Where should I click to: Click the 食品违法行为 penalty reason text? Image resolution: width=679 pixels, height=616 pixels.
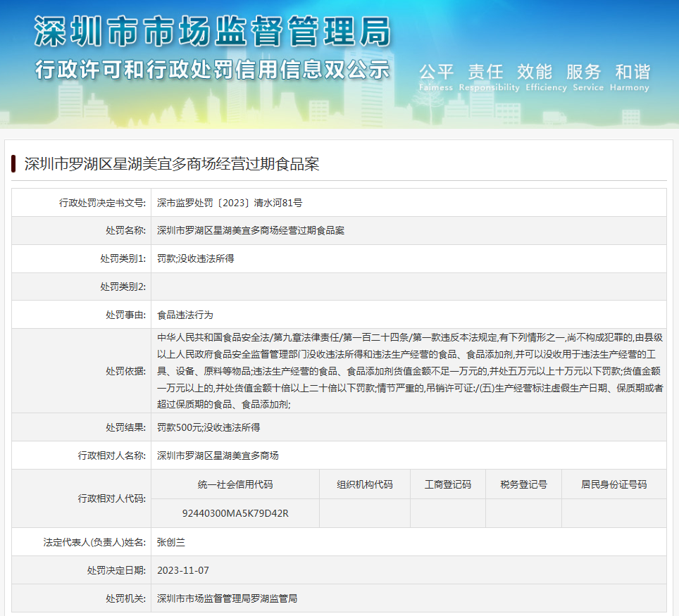point(185,315)
